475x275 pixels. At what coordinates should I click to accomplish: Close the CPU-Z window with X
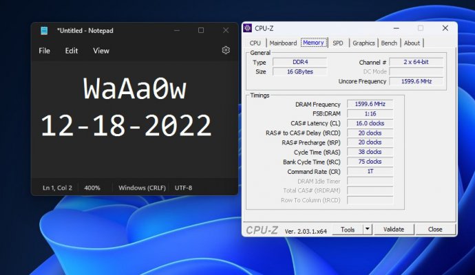click(445, 28)
